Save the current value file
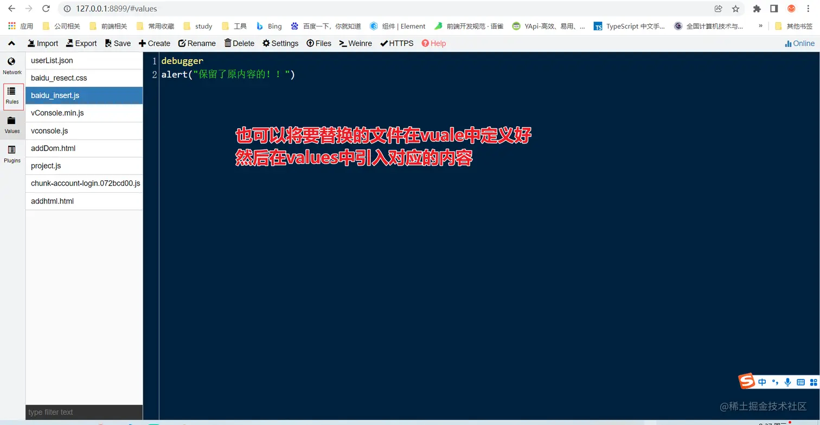Image resolution: width=820 pixels, height=425 pixels. coord(118,43)
